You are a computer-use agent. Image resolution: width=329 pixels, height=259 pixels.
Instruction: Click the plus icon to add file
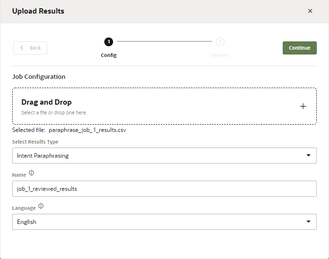coord(303,106)
